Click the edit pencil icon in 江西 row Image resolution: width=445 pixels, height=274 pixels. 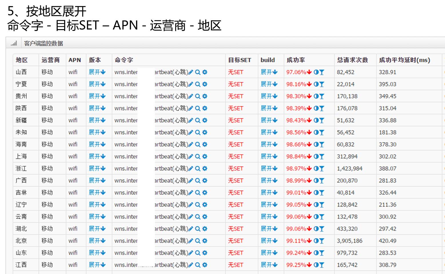pyautogui.click(x=191, y=265)
